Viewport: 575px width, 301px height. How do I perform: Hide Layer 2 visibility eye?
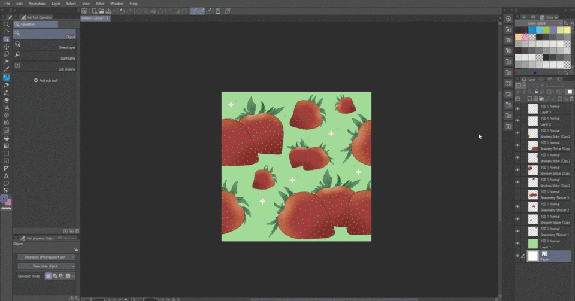point(517,121)
